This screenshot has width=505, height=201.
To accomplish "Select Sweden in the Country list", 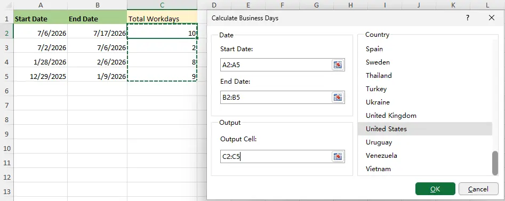I will tap(425, 62).
